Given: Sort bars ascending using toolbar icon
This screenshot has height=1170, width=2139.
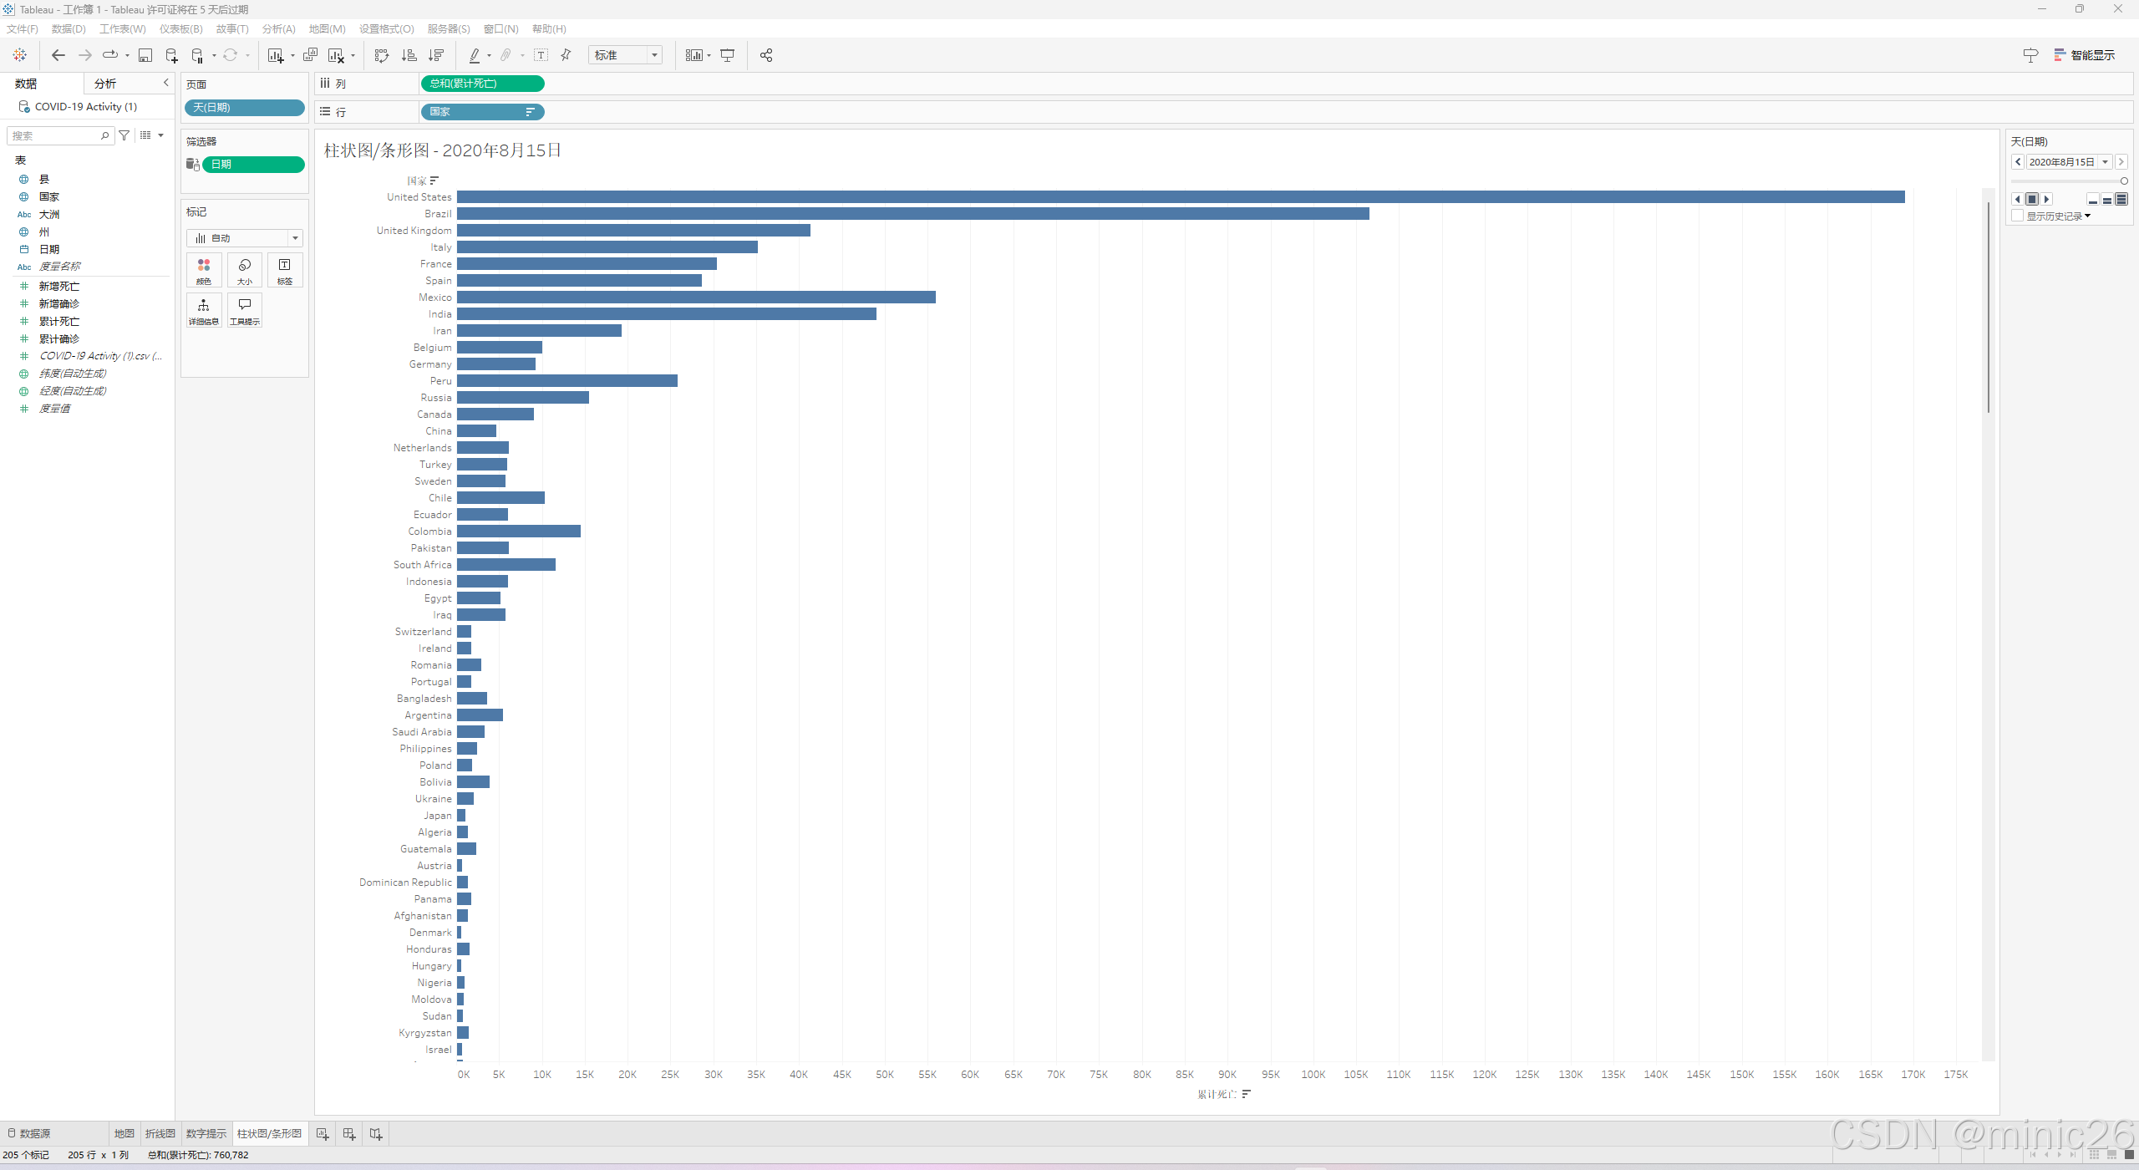Looking at the screenshot, I should 409,55.
